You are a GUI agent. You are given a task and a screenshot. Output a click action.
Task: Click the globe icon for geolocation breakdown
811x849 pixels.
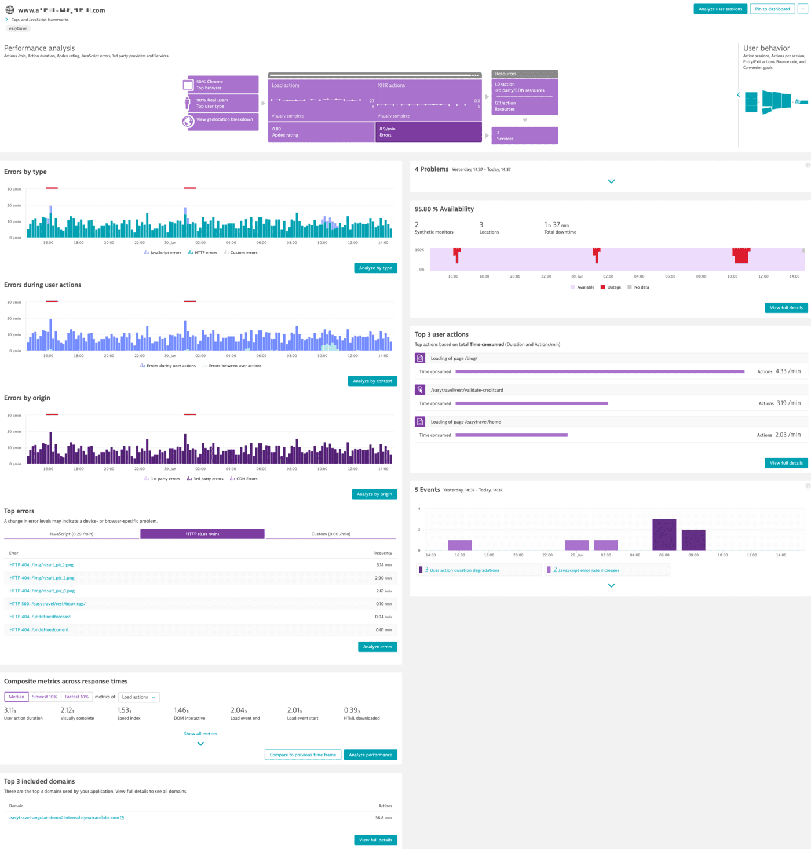pos(187,122)
